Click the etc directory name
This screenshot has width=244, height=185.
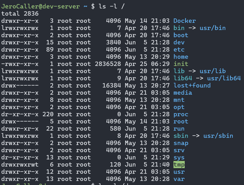point(179,50)
